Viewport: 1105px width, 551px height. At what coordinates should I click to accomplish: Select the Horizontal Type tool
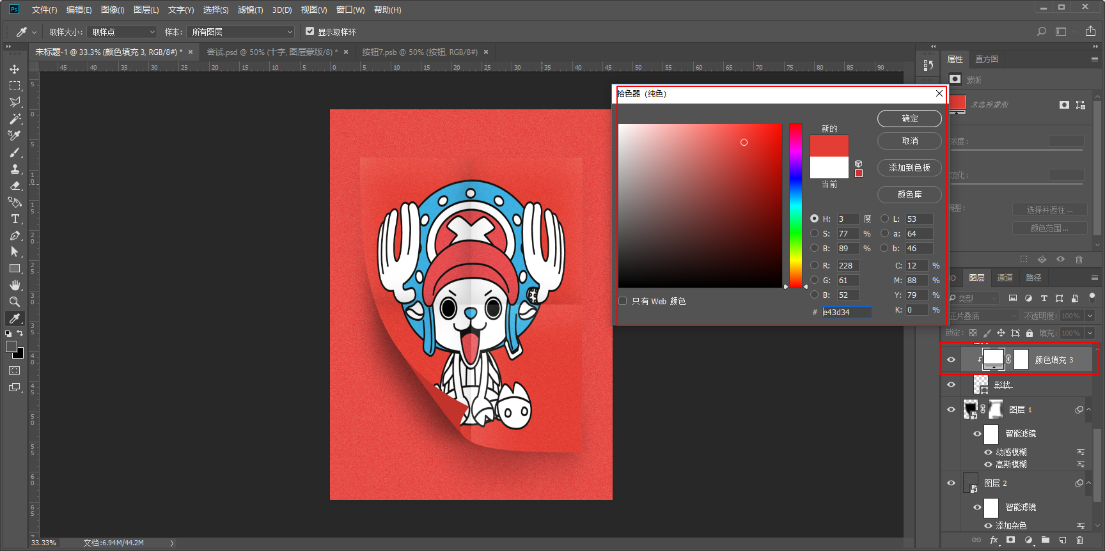(15, 219)
